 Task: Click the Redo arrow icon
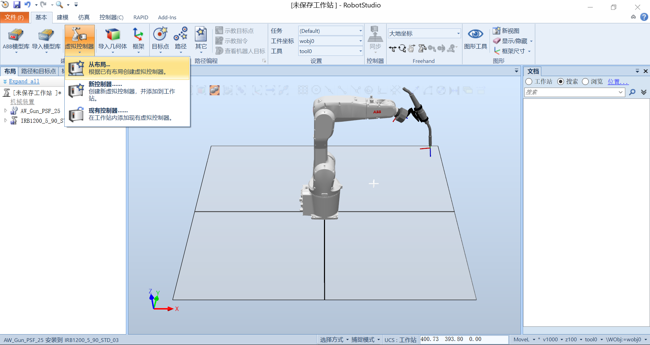click(x=43, y=5)
